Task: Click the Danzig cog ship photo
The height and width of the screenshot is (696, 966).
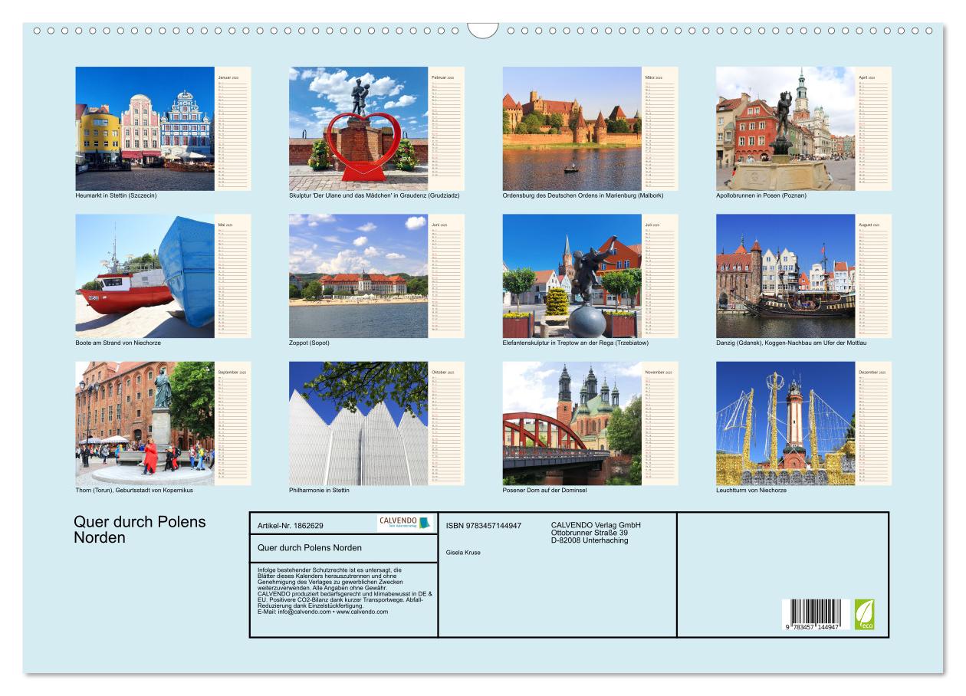Action: click(786, 276)
